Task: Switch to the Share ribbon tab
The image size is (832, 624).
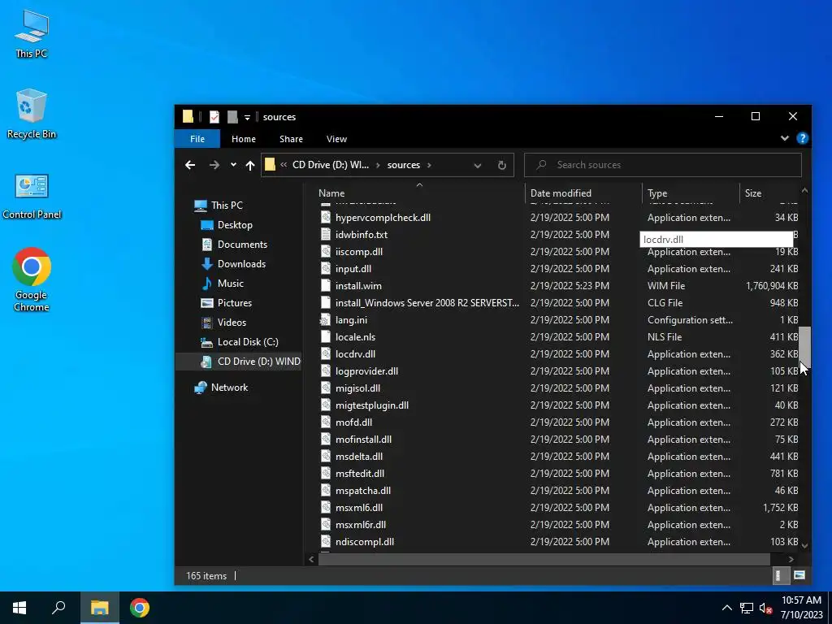Action: tap(292, 139)
